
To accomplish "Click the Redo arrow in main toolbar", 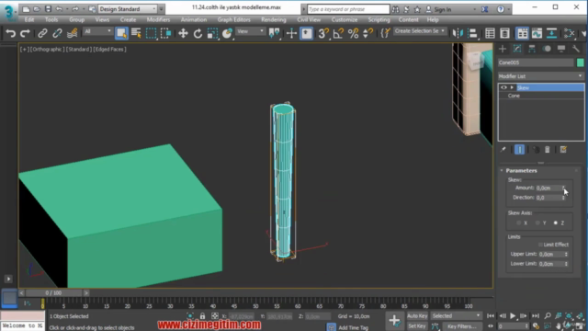I will click(x=25, y=33).
